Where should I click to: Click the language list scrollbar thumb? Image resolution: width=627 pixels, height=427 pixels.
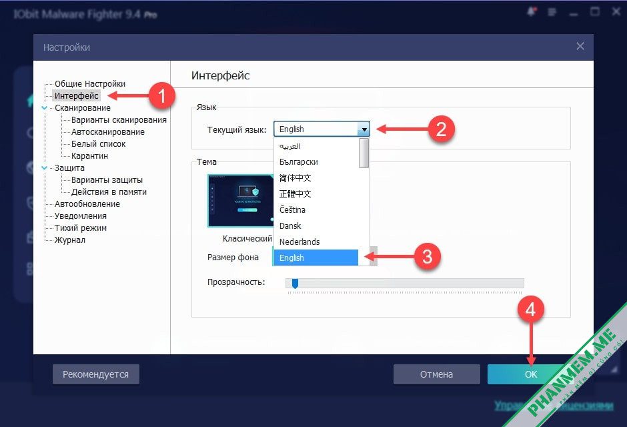coord(364,153)
